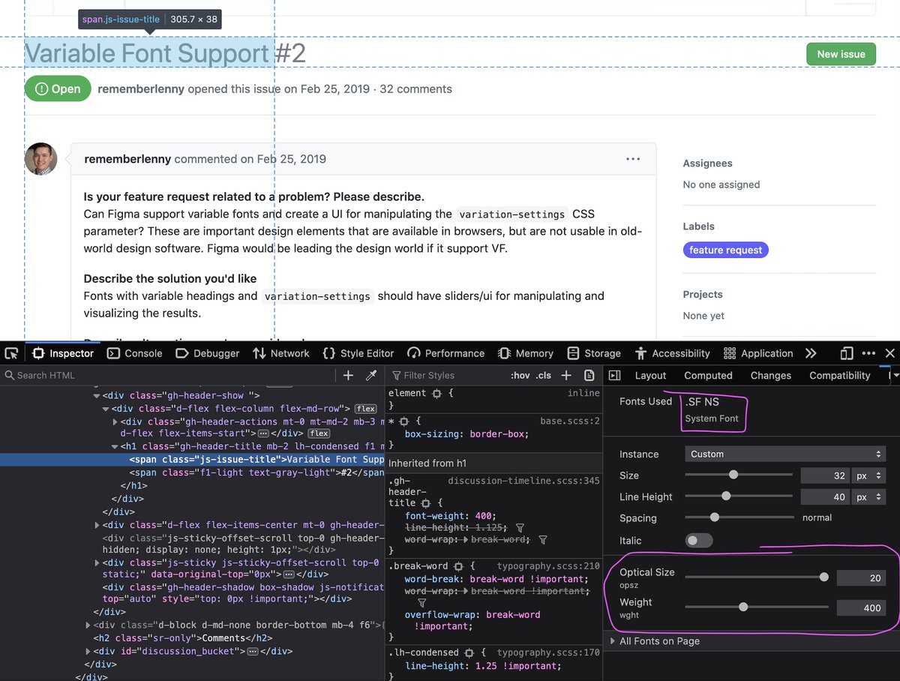Focus the Filter Styles field
This screenshot has width=900, height=681.
pos(446,375)
